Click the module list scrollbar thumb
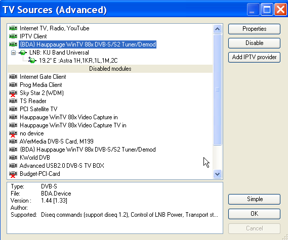The width and height of the screenshot is (288, 240). [x=217, y=89]
